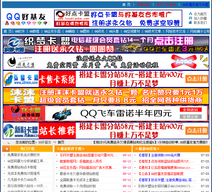Open 首页 in top blue bar
Viewport: 212px width, 192px height.
click(x=127, y=5)
